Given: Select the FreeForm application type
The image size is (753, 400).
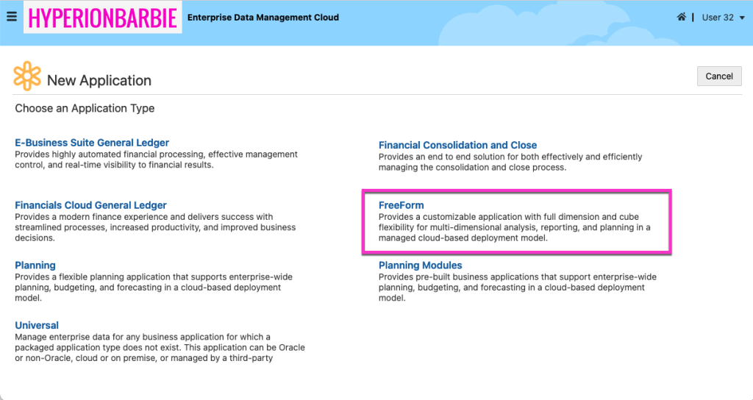Looking at the screenshot, I should click(401, 205).
